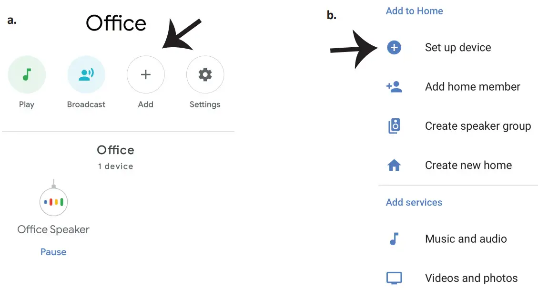Choose Set up device menu entry

point(457,47)
